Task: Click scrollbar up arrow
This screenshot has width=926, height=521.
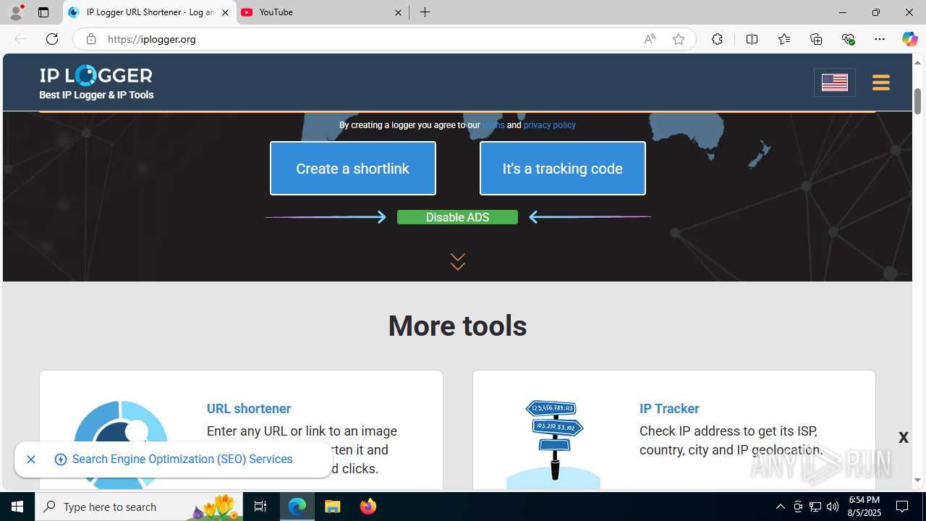Action: click(917, 62)
